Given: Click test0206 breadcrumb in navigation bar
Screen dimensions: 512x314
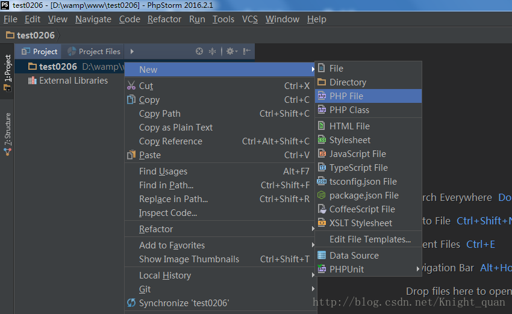Looking at the screenshot, I should (x=31, y=35).
